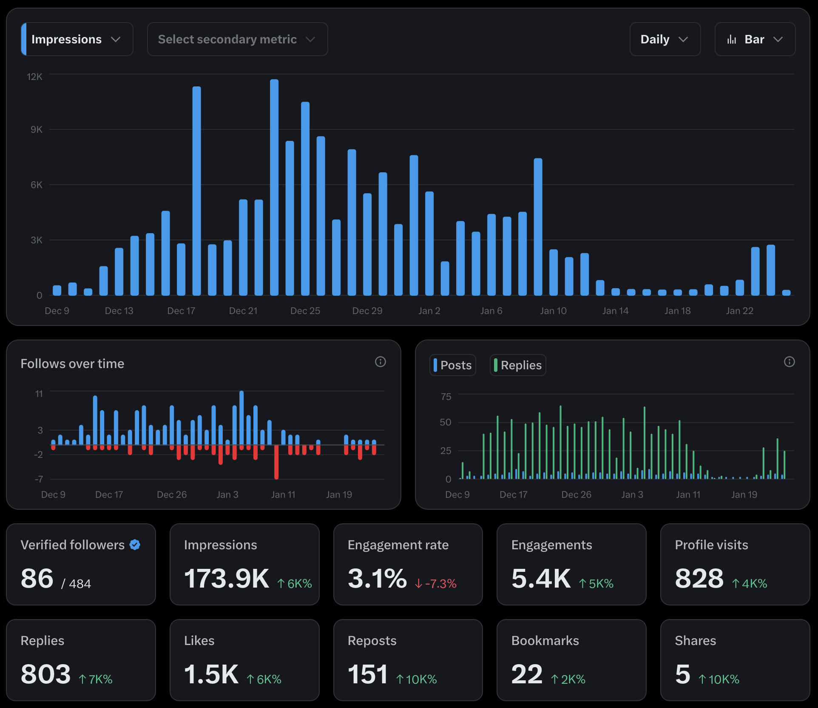Screen dimensions: 818x708
Task: Open the Daily time interval dropdown
Action: [x=665, y=39]
